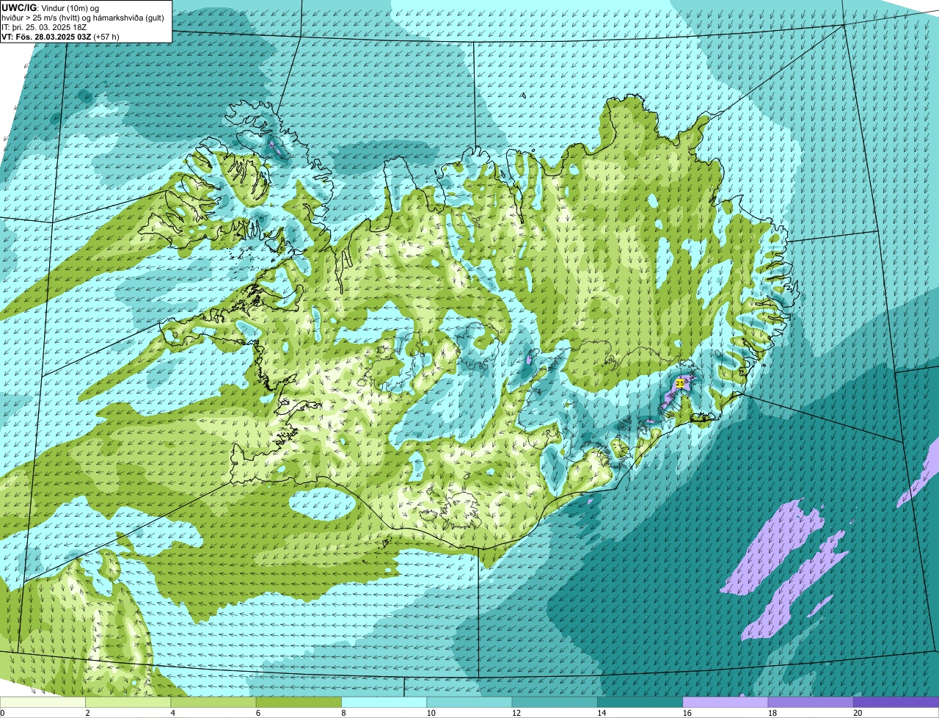Click the dark violet legend swatch above 20 m/s
This screenshot has height=718, width=939.
(896, 702)
